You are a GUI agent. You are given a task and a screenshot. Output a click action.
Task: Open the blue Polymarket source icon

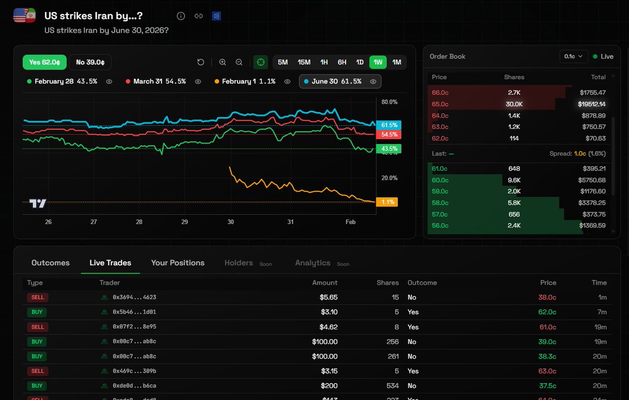(x=216, y=16)
